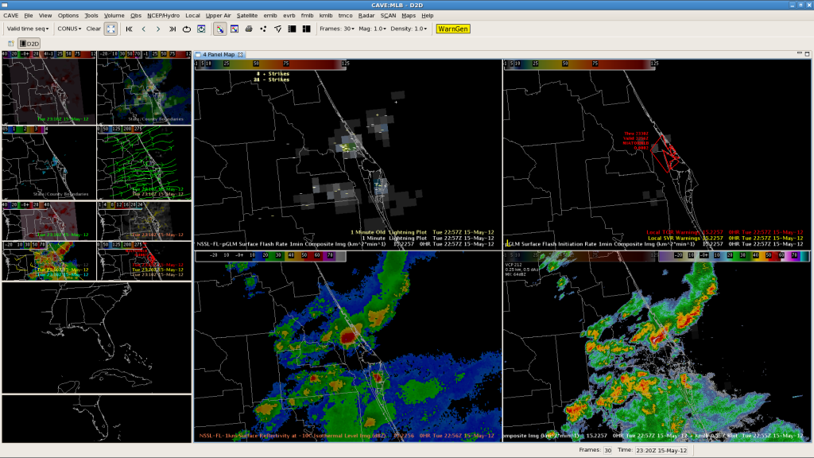Screen dimensions: 814x458
Task: Jump to the last frame
Action: pos(172,29)
